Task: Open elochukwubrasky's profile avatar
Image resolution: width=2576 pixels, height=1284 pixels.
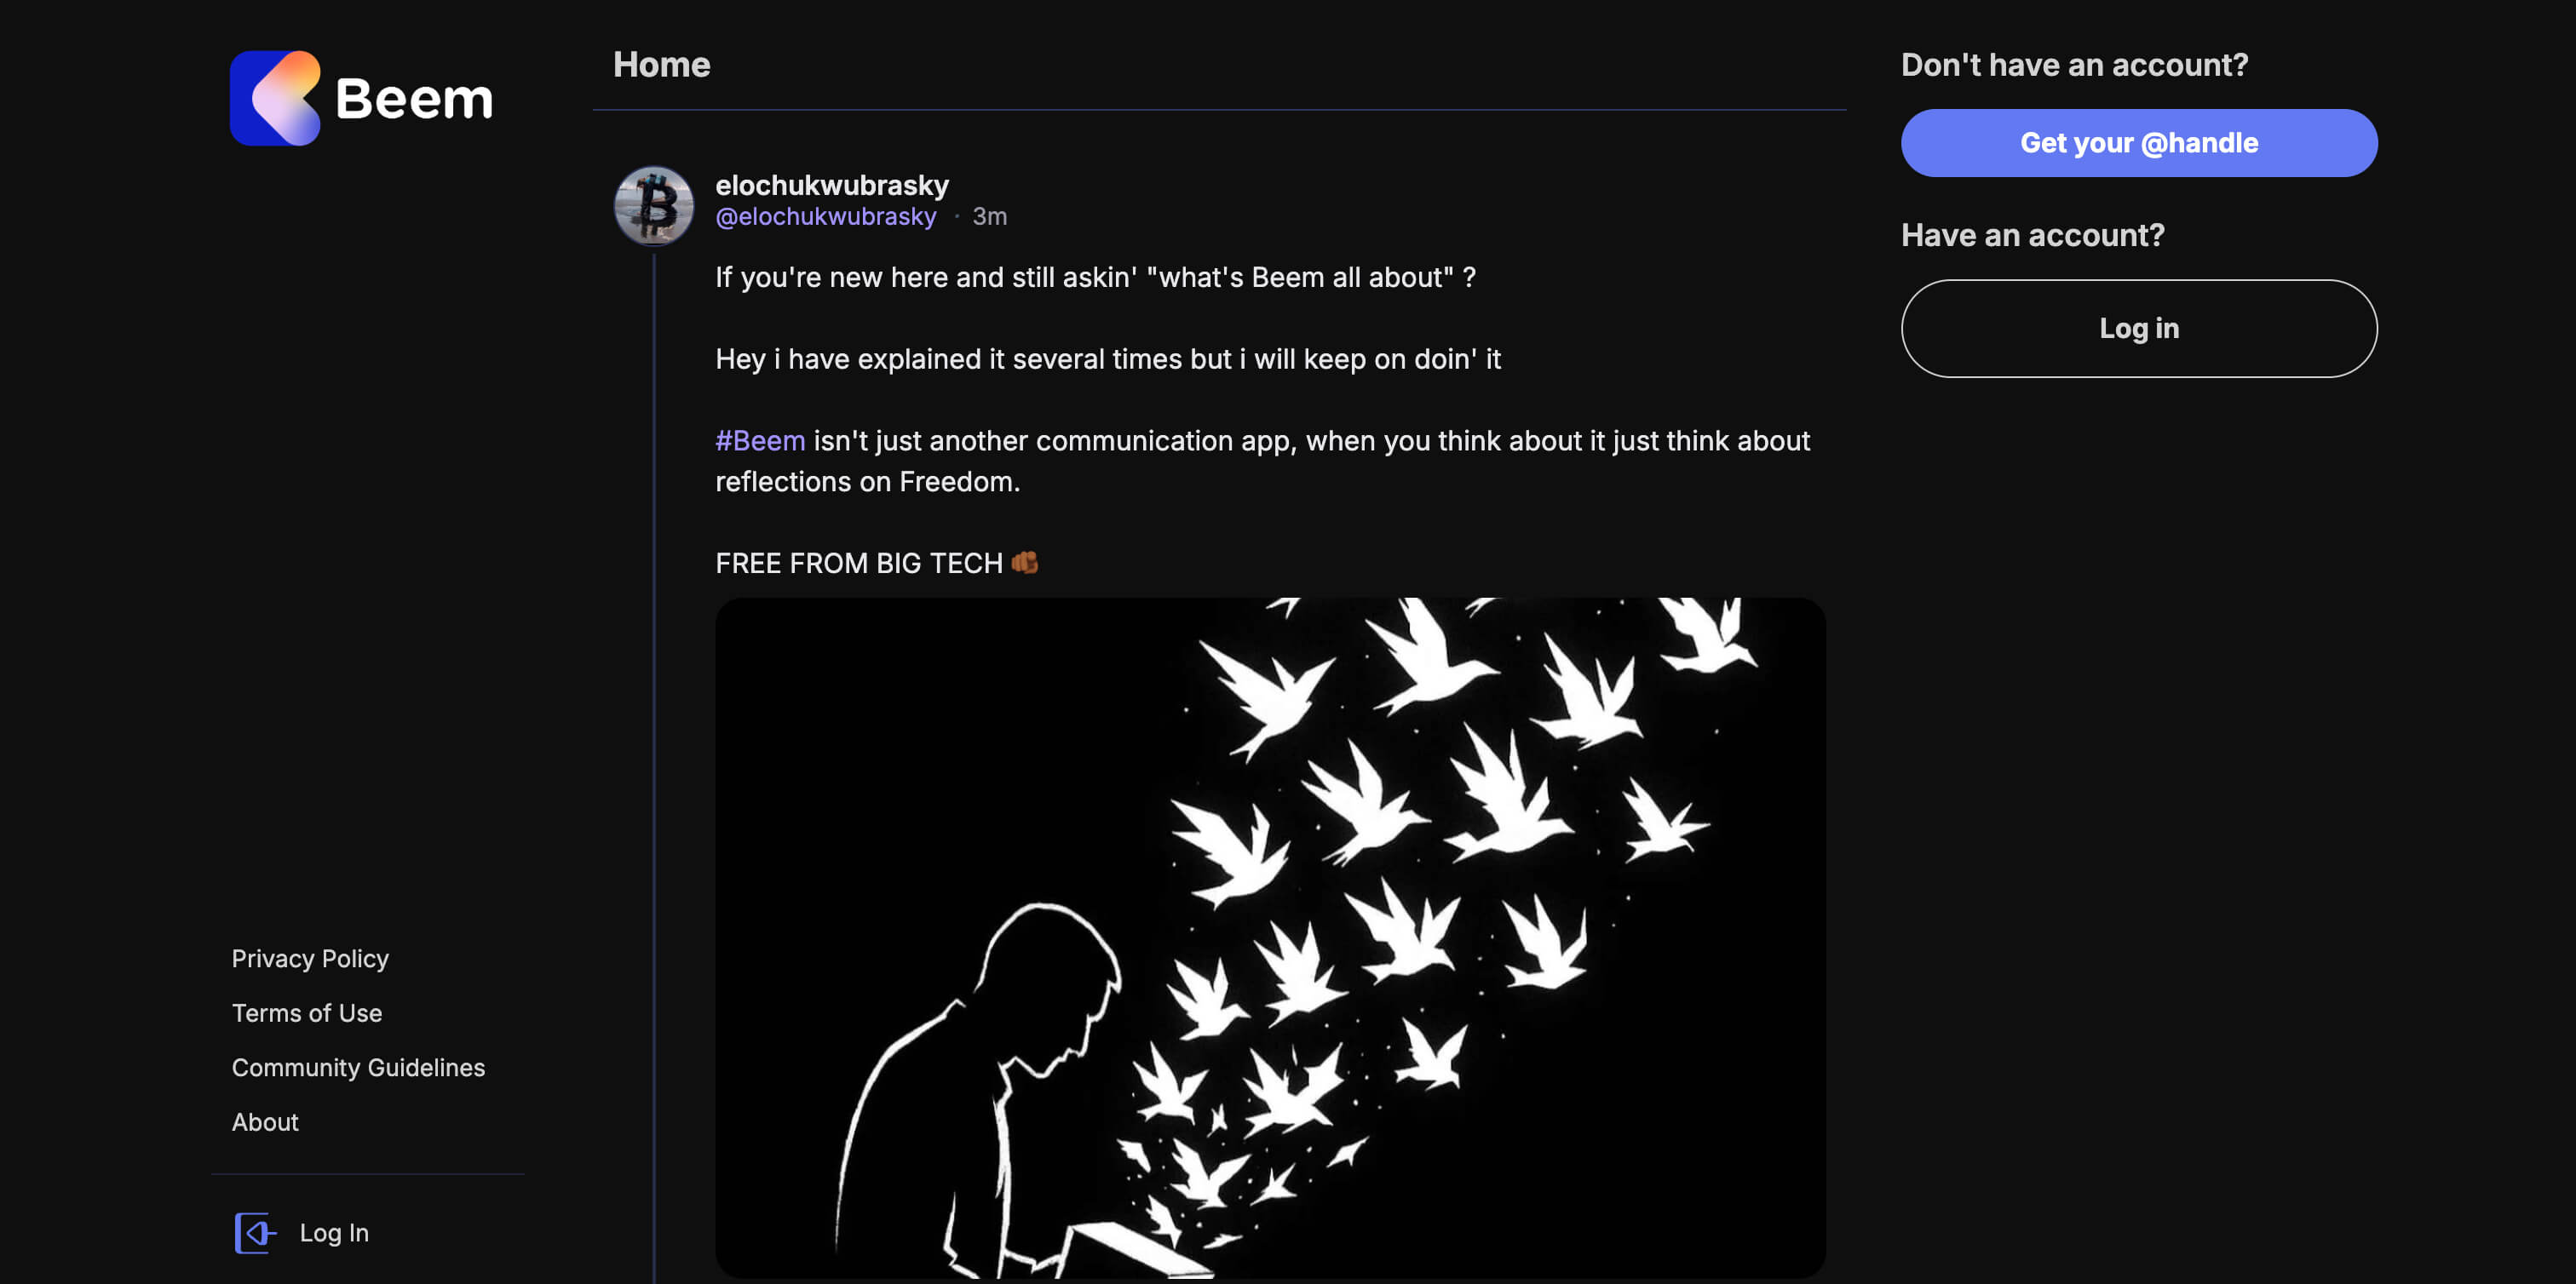Action: (x=653, y=205)
